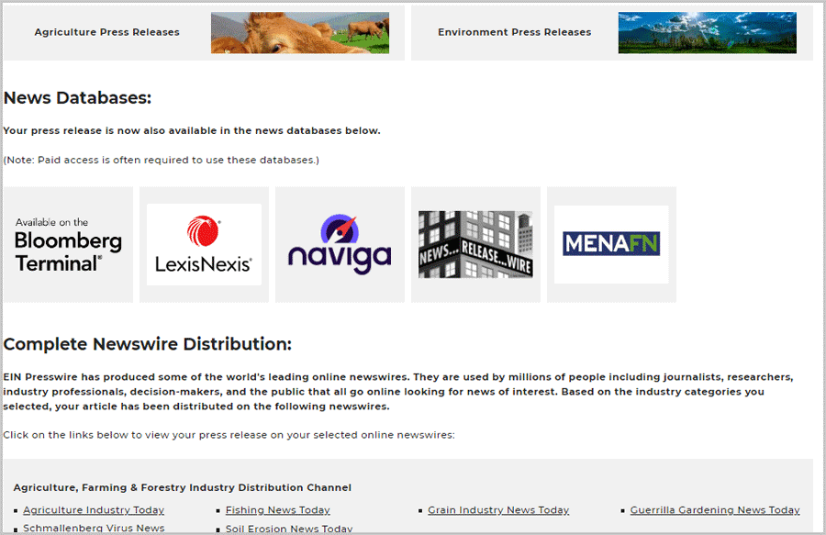Open the LexisNexis database logo

coord(204,245)
